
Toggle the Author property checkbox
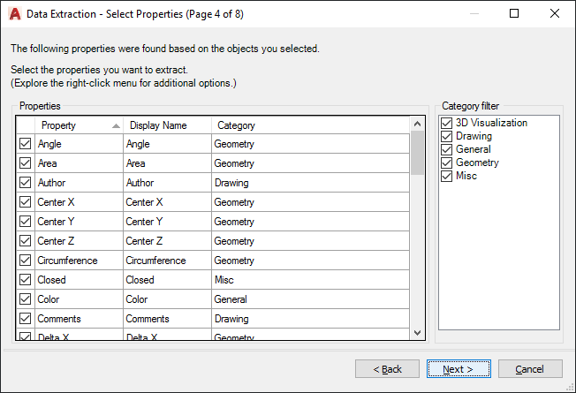(25, 183)
